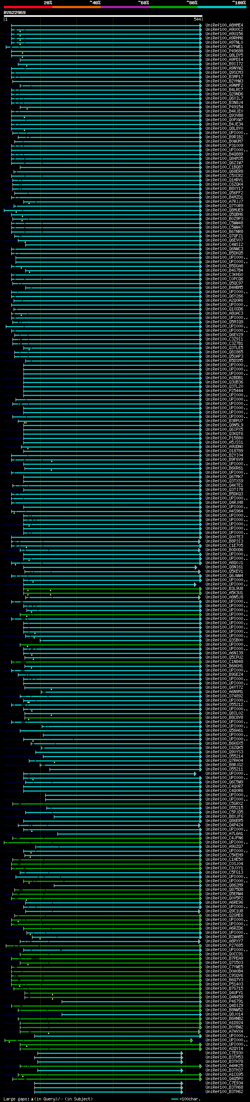This screenshot has width=250, height=1102.
Task: Click the red 20% identity legend segment
Action: click(x=28, y=7)
